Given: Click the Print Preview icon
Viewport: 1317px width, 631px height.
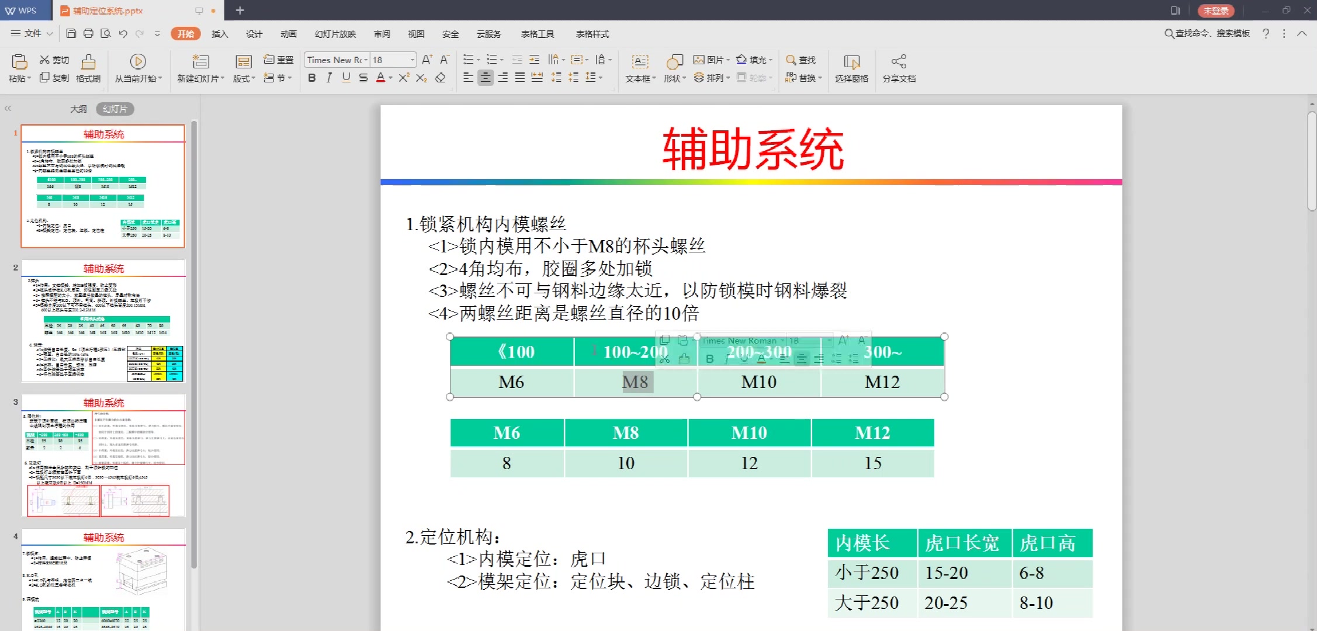Looking at the screenshot, I should point(106,33).
